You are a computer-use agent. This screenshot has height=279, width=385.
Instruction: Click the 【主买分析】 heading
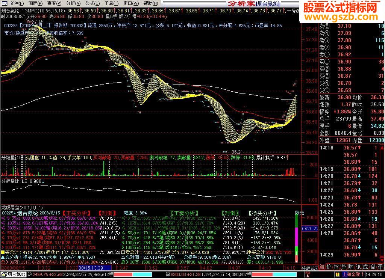coord(77,213)
